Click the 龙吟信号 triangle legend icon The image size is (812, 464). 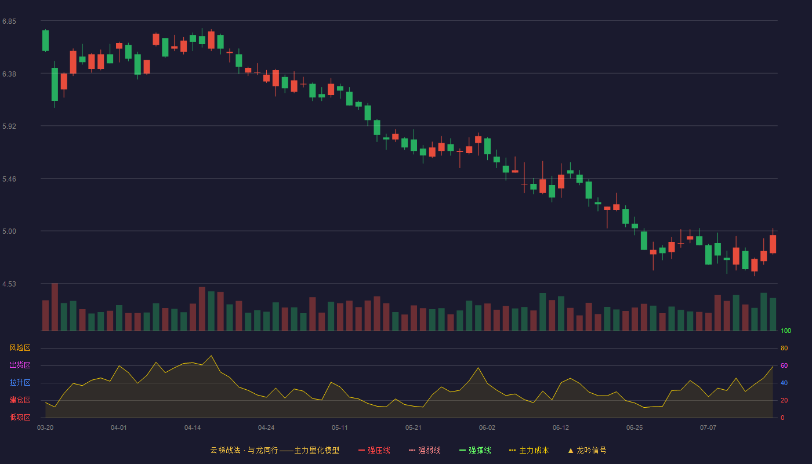(x=571, y=450)
